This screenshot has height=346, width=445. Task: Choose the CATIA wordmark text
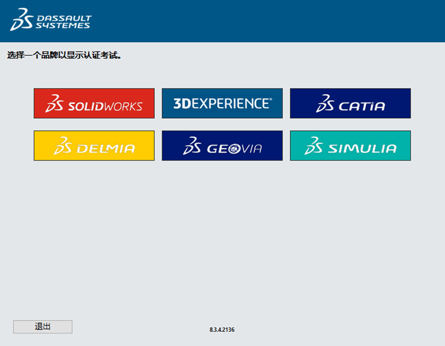(x=362, y=106)
